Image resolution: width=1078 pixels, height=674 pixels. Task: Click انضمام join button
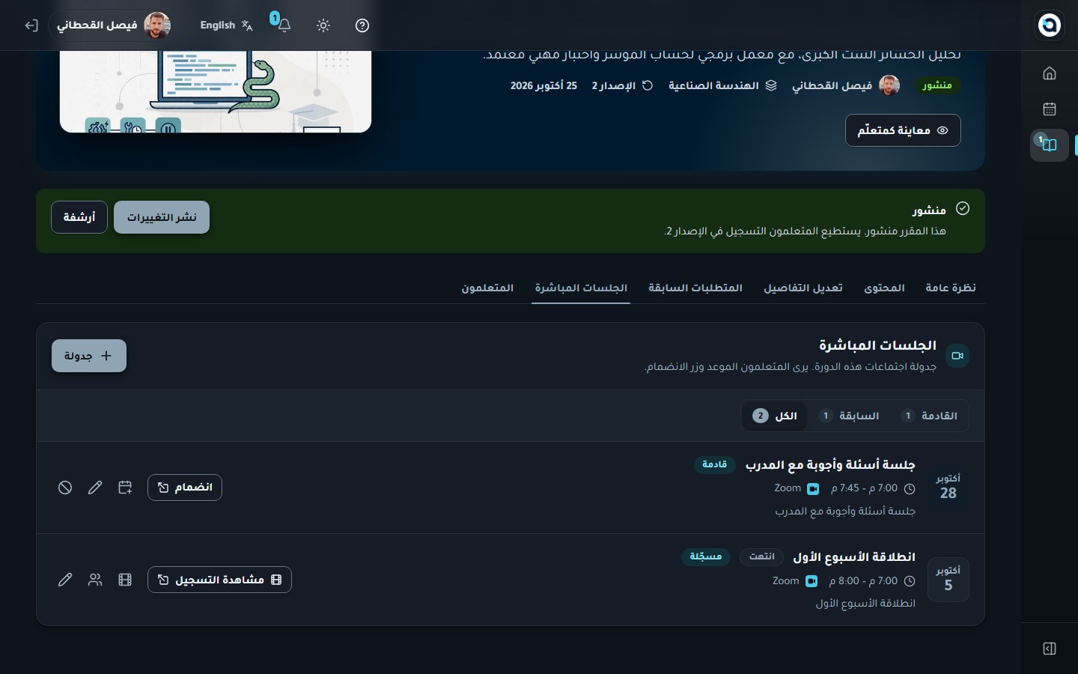tap(185, 488)
